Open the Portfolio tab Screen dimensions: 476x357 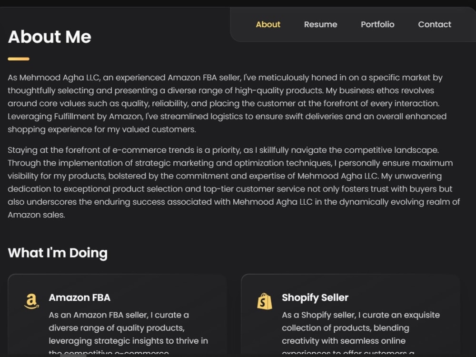click(377, 24)
